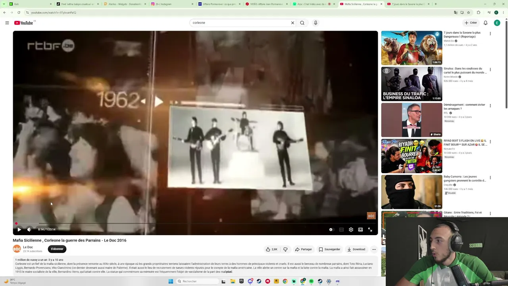Click the large play overlay on video
This screenshot has width=508, height=286.
point(158,102)
